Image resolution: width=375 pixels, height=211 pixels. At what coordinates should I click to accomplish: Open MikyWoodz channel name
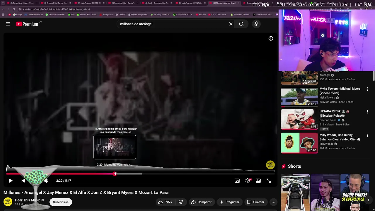[x=326, y=144]
